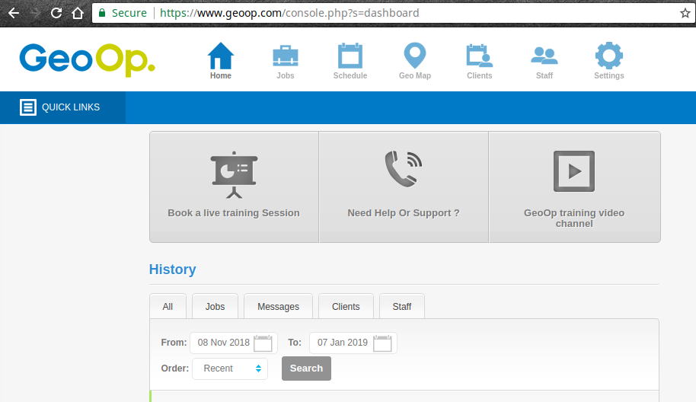Screen dimensions: 696x402
Task: Switch to the Clients history tab
Action: tap(346, 307)
